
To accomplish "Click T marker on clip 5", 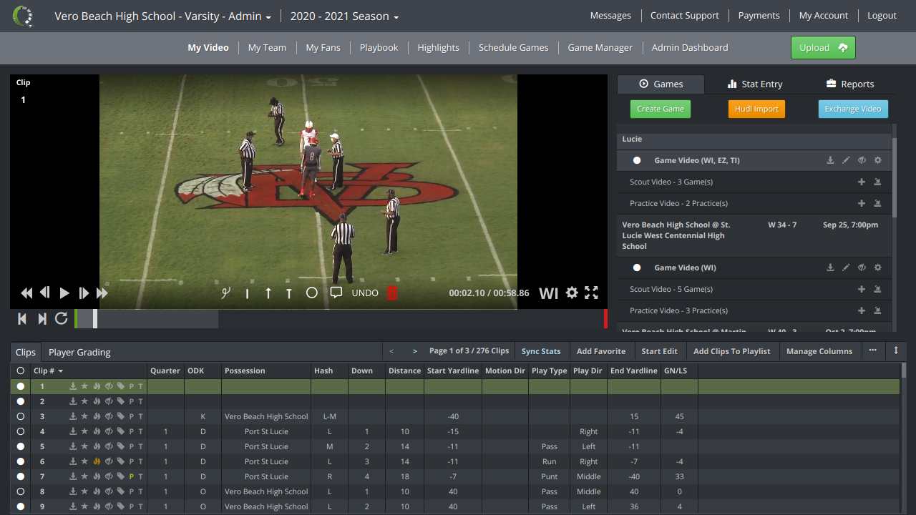I will pos(141,446).
